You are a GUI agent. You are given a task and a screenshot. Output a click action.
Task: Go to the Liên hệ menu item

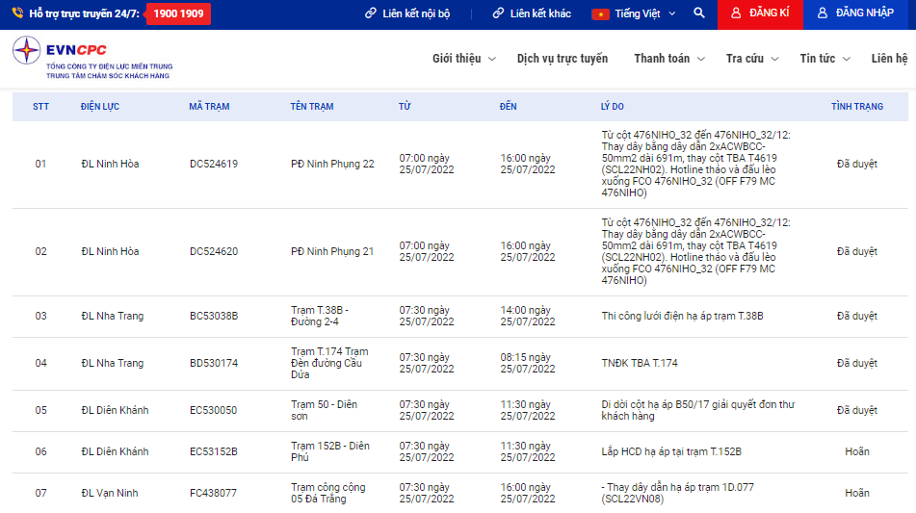coord(889,59)
